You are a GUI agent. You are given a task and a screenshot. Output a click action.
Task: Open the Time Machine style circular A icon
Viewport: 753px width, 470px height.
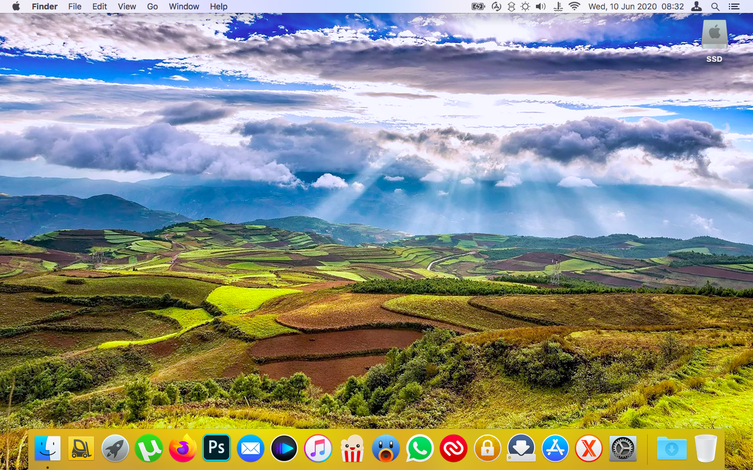pos(496,6)
